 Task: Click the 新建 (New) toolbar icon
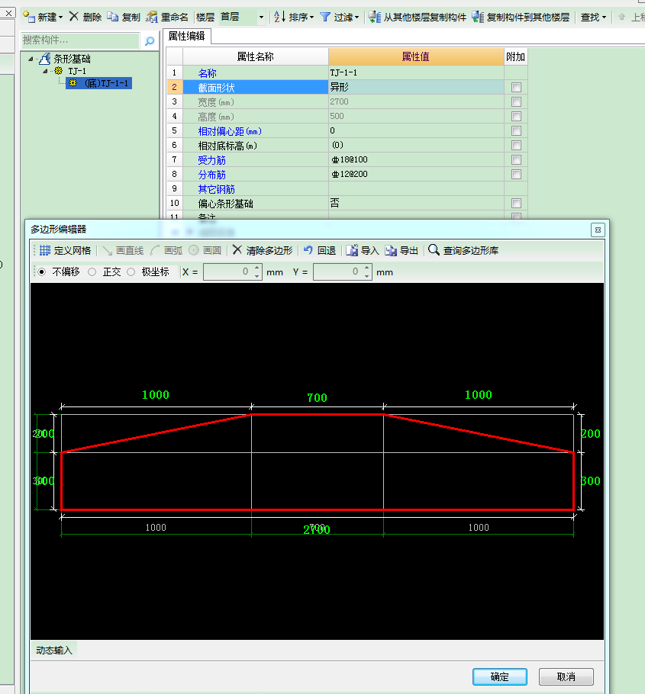point(29,17)
